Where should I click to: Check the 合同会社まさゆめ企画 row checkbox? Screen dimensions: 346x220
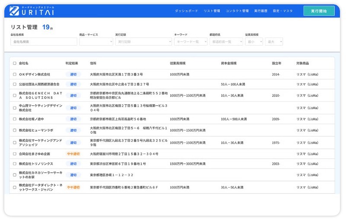point(15,154)
